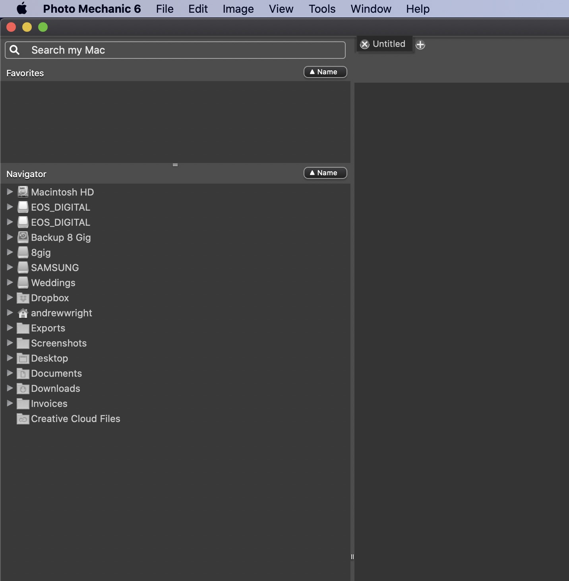Click the plus icon to add new tab

[x=420, y=45]
